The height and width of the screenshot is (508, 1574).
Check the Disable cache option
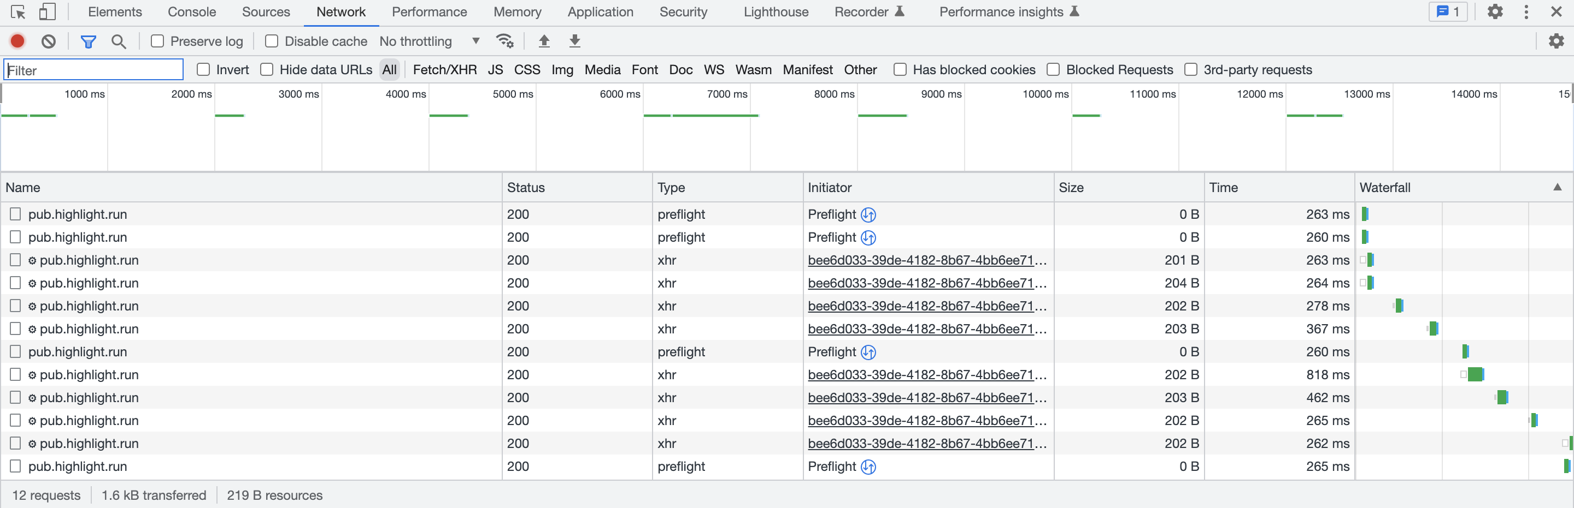click(x=272, y=41)
